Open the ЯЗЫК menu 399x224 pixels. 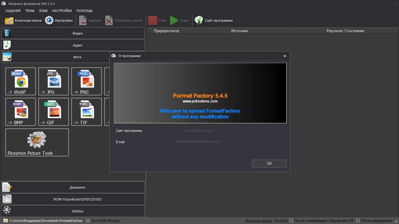pyautogui.click(x=43, y=11)
